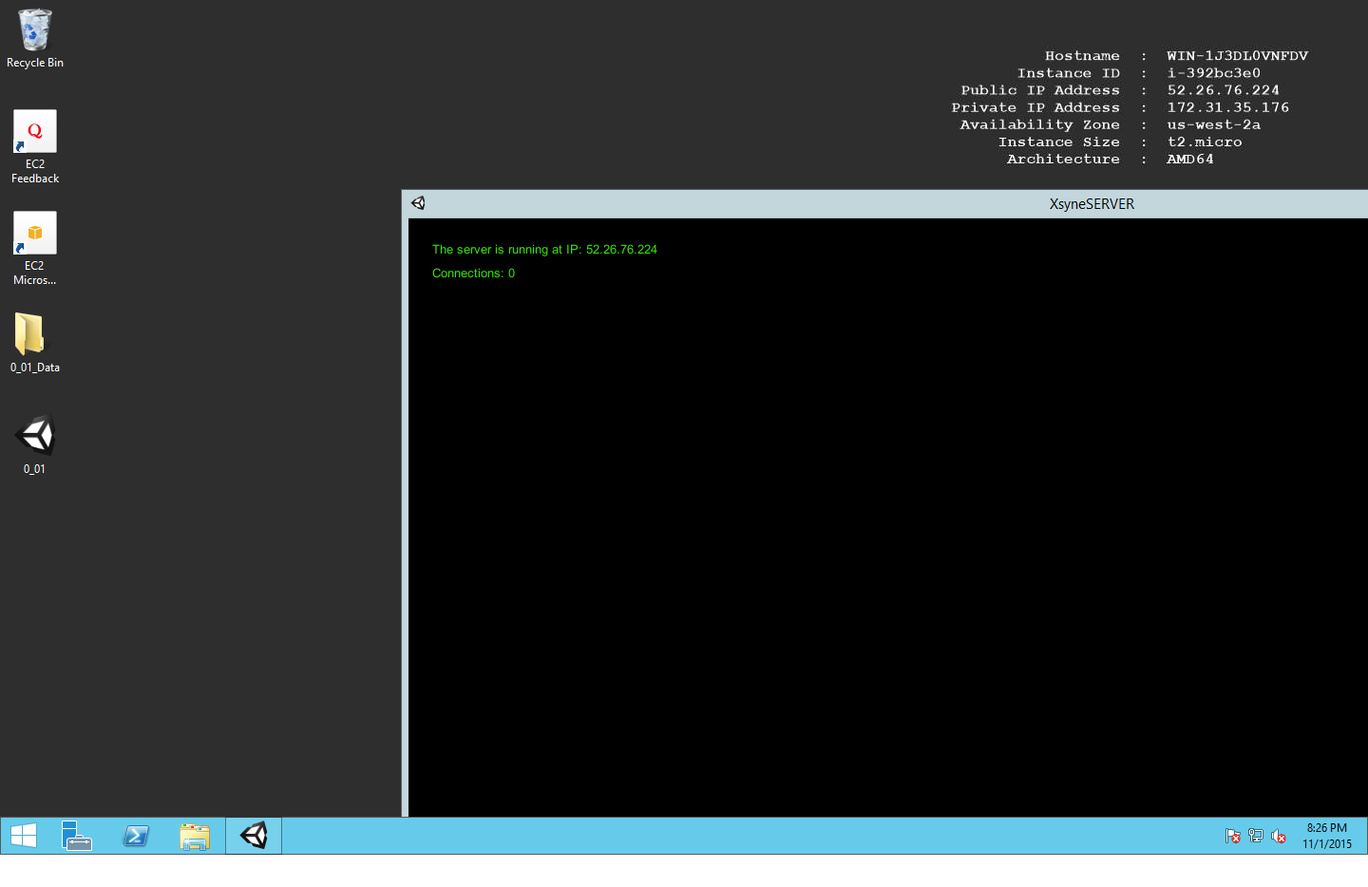Image resolution: width=1368 pixels, height=887 pixels.
Task: Open the 8:26 PM clock and date
Action: point(1327,836)
